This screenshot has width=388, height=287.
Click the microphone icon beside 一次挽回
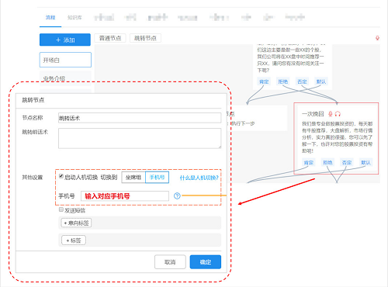click(331, 114)
